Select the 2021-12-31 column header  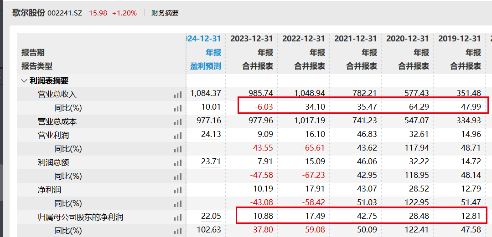tap(356, 39)
